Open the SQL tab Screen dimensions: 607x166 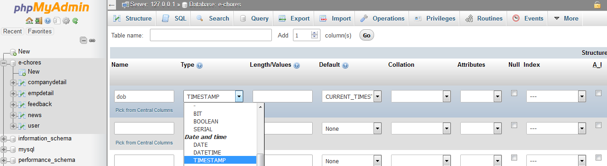point(174,18)
